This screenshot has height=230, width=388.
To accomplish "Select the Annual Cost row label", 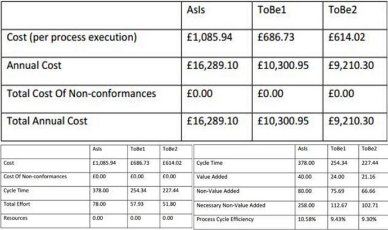I will point(34,65).
